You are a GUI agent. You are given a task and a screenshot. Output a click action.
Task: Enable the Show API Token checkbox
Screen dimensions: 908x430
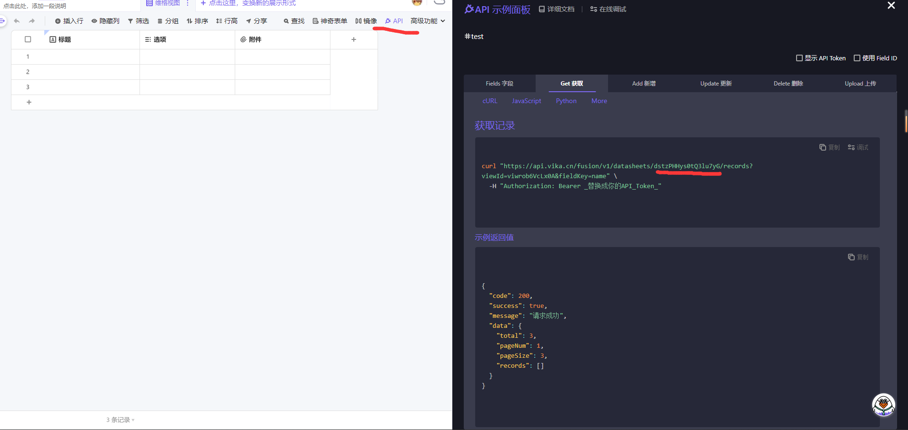799,58
